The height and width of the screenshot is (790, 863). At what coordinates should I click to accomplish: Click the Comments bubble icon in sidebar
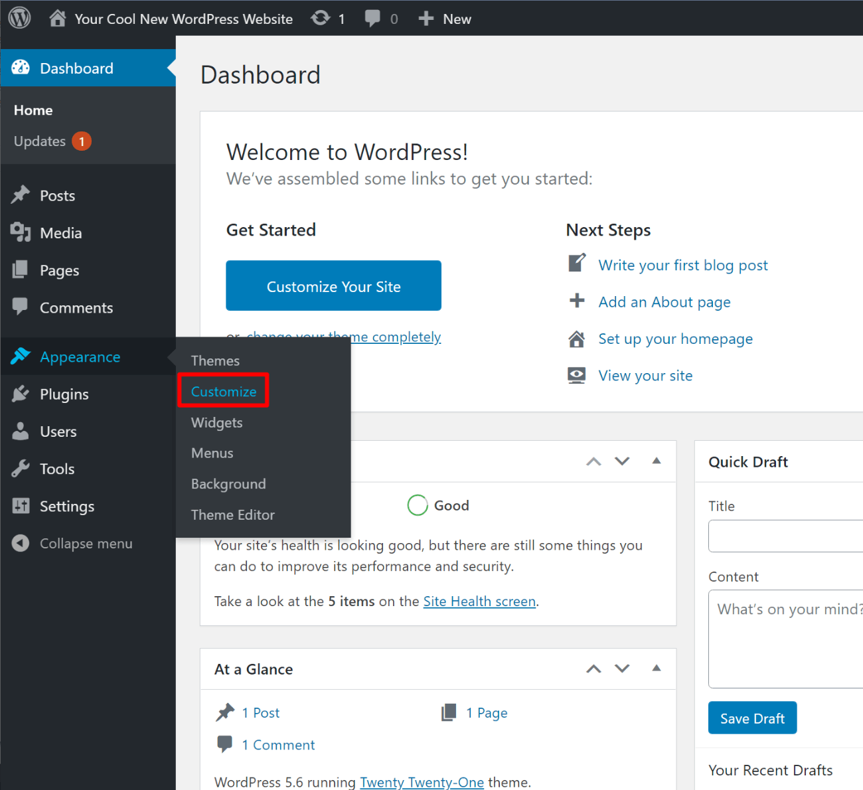tap(21, 306)
